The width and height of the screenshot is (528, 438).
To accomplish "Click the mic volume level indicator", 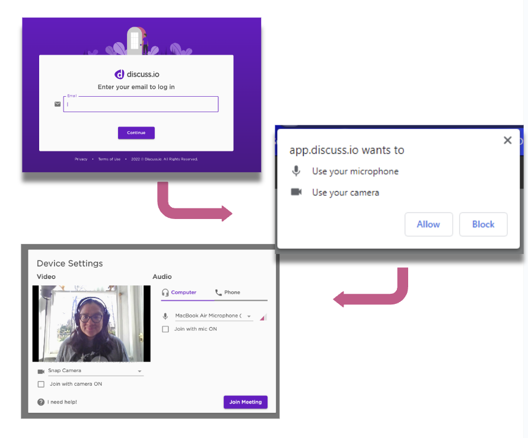I will tap(263, 317).
